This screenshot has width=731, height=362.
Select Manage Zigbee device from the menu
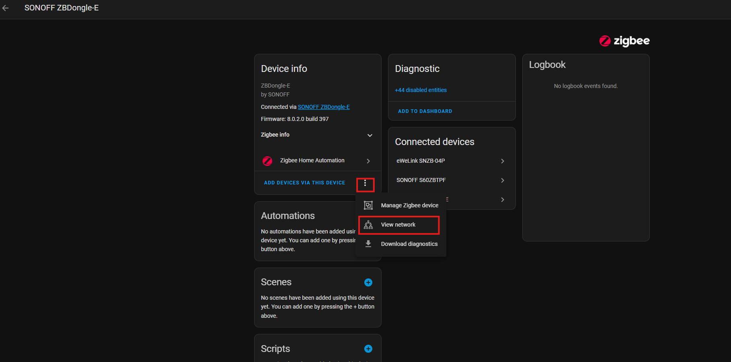[x=410, y=205]
